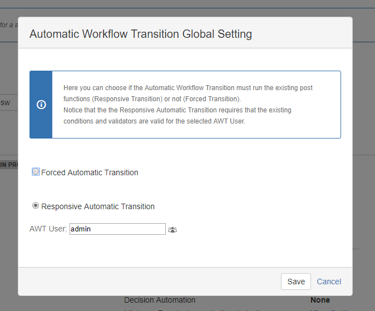The width and height of the screenshot is (375, 311).
Task: Select the Responsive Automatic Transition radio button
Action: [36, 206]
